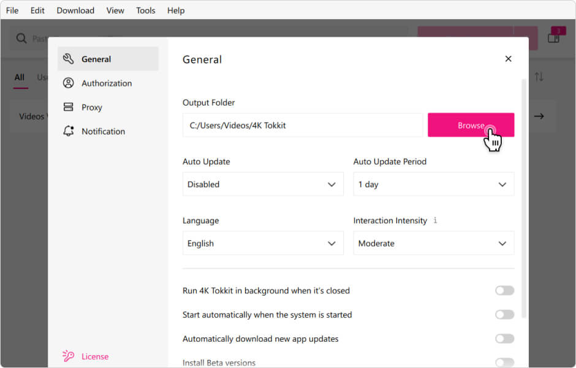The height and width of the screenshot is (368, 576).
Task: Toggle Start automatically when system is started
Action: click(504, 315)
